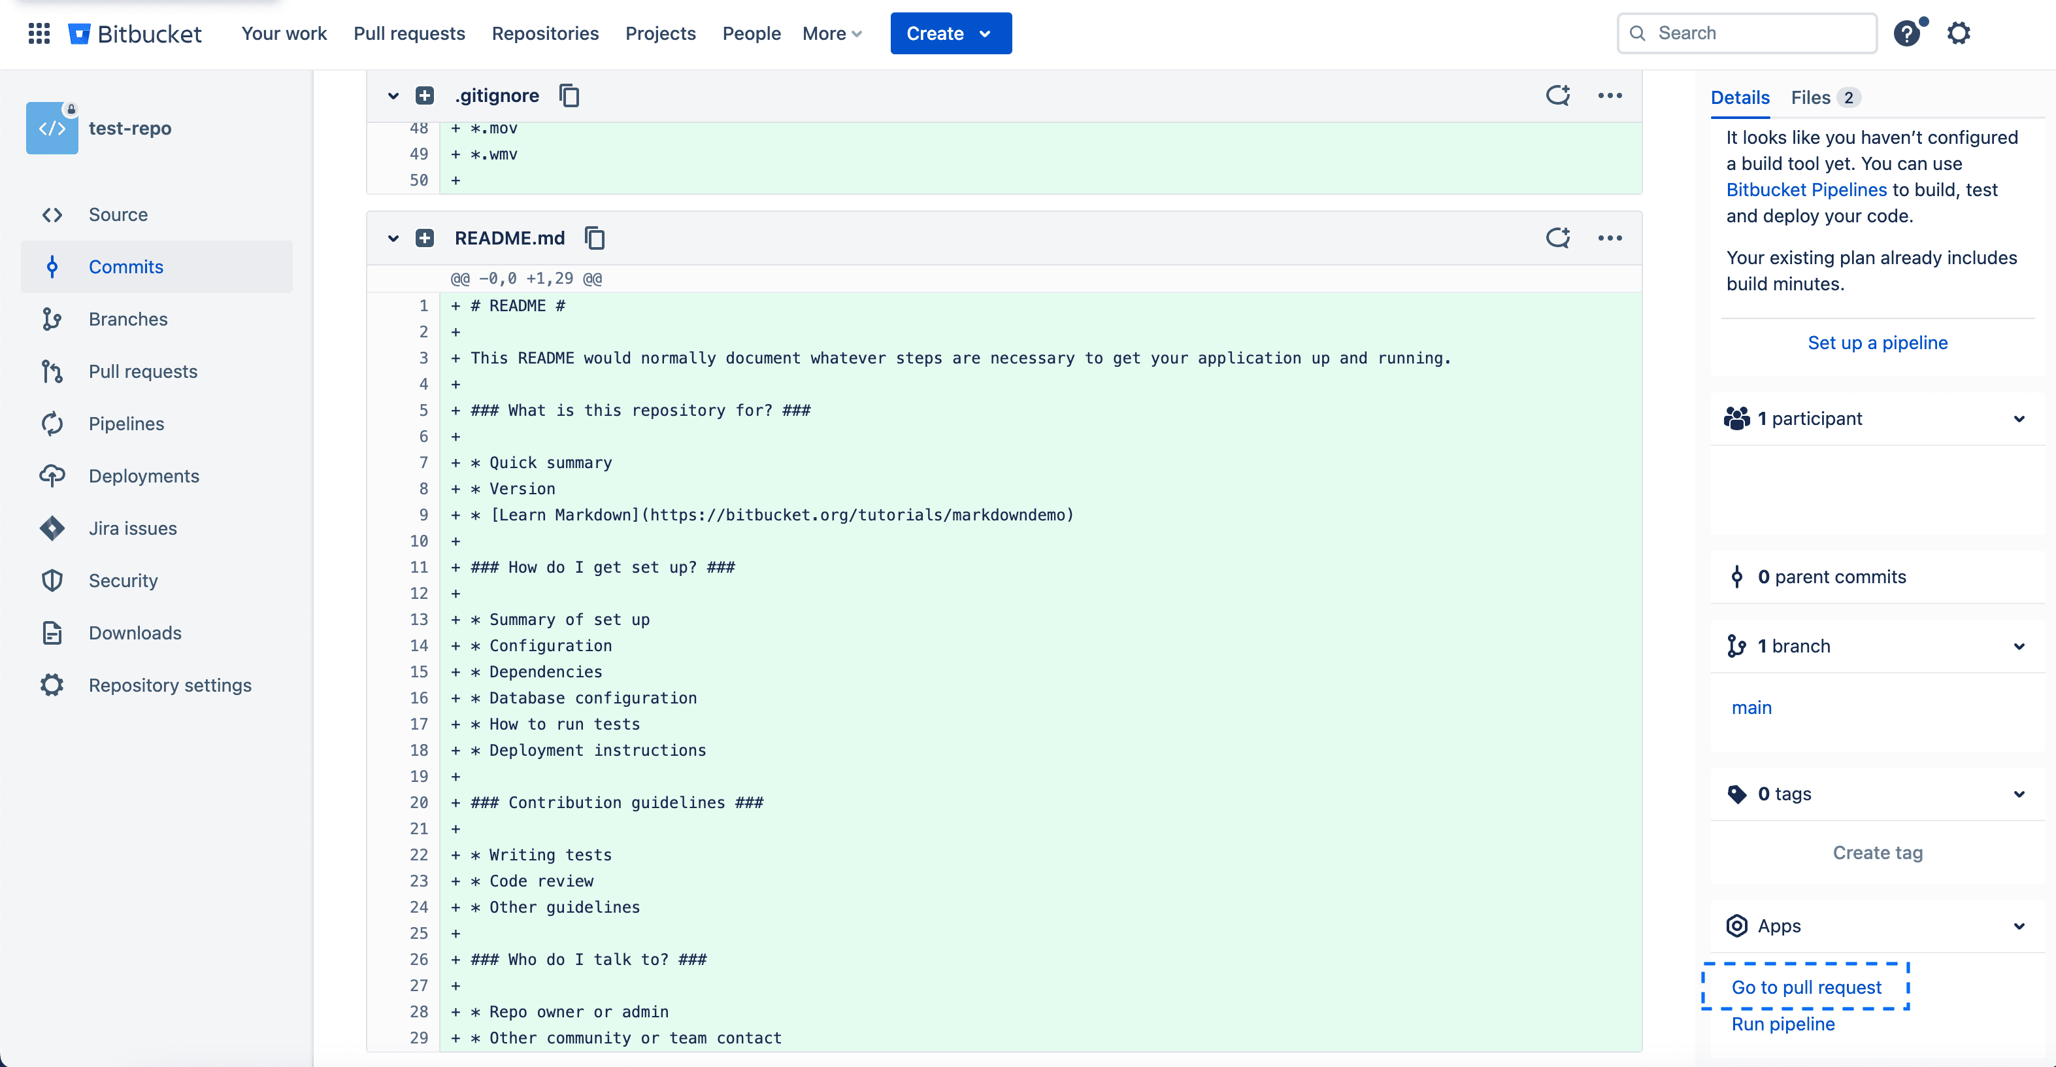Open the README.md overflow menu
2056x1067 pixels.
[x=1610, y=238]
